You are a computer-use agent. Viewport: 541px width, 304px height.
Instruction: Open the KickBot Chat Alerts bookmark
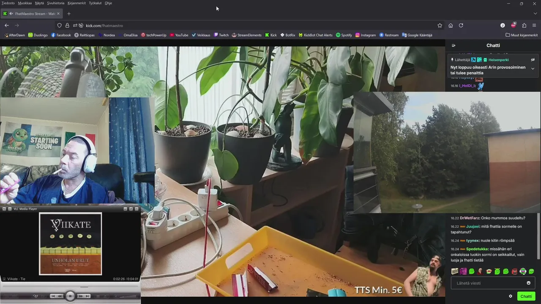tap(315, 35)
